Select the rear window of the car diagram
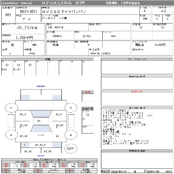Viewport: 174px width, 174px height. 41,129
